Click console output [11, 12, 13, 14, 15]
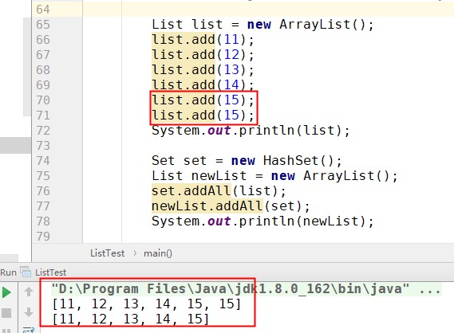Image resolution: width=454 pixels, height=333 pixels. tap(131, 319)
